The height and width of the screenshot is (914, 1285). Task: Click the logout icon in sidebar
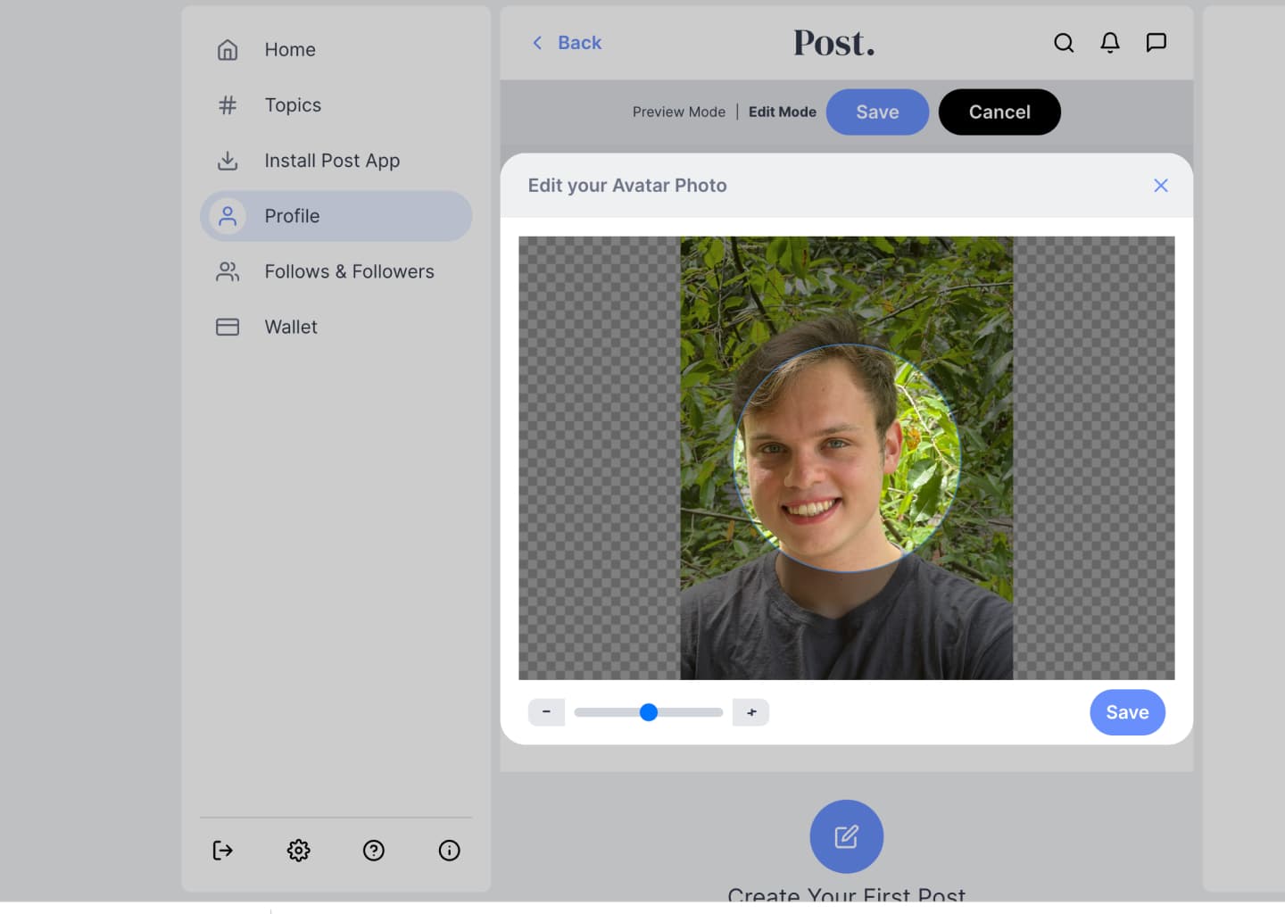point(223,850)
